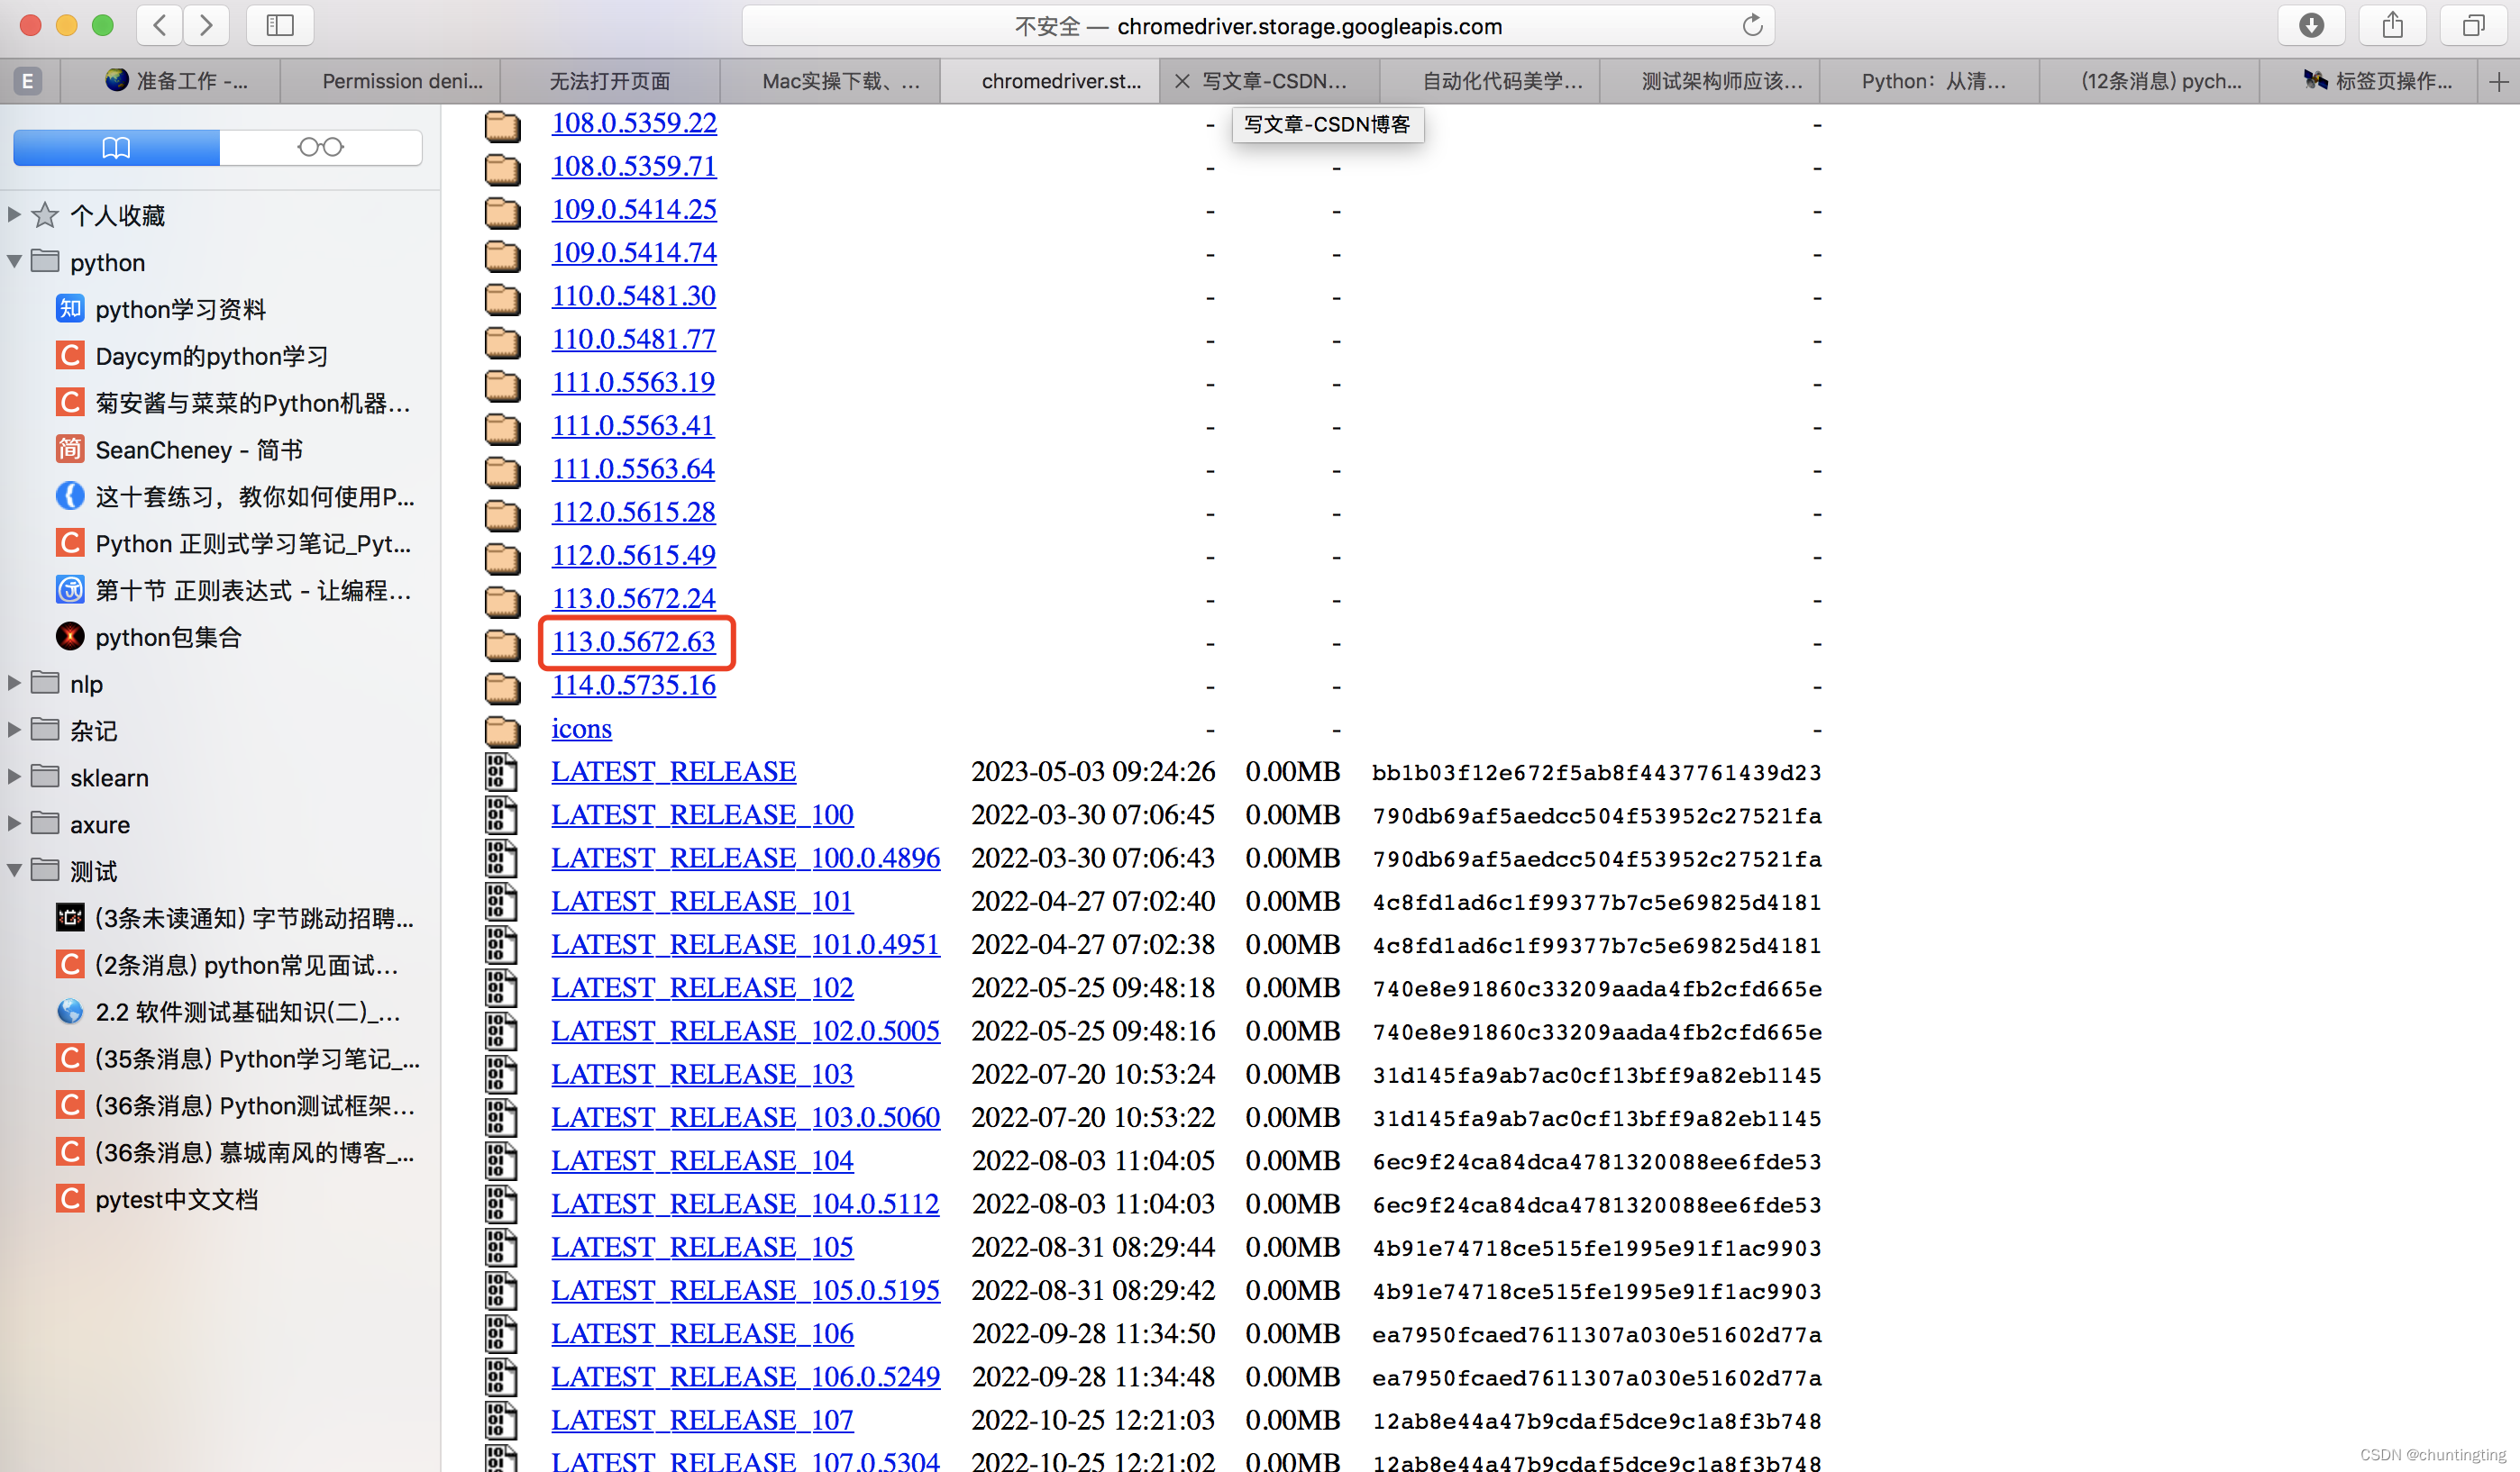Open the 第十节 正则表达式 bookmark icon
The width and height of the screenshot is (2520, 1472).
coord(69,589)
